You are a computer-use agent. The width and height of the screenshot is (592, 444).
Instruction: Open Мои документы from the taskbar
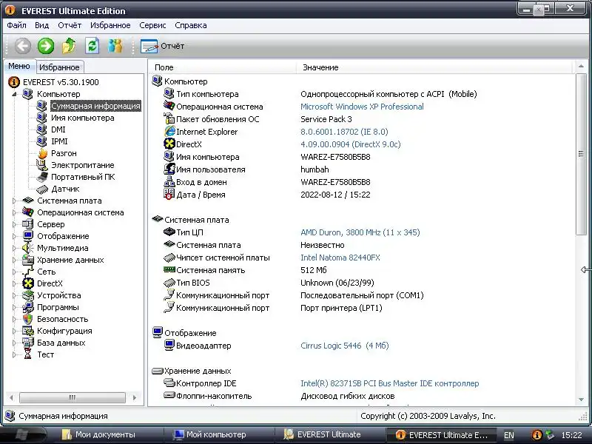point(99,434)
